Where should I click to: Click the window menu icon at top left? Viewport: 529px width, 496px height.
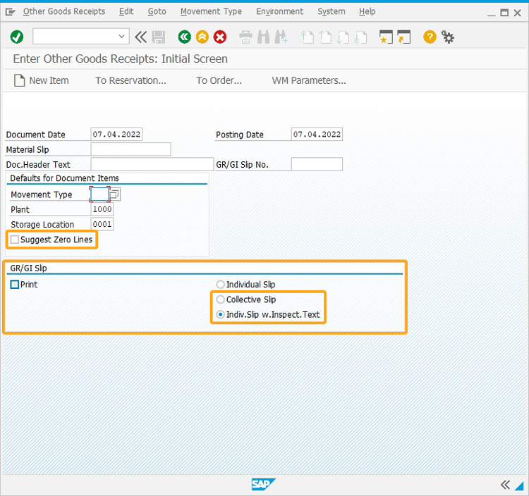point(11,12)
